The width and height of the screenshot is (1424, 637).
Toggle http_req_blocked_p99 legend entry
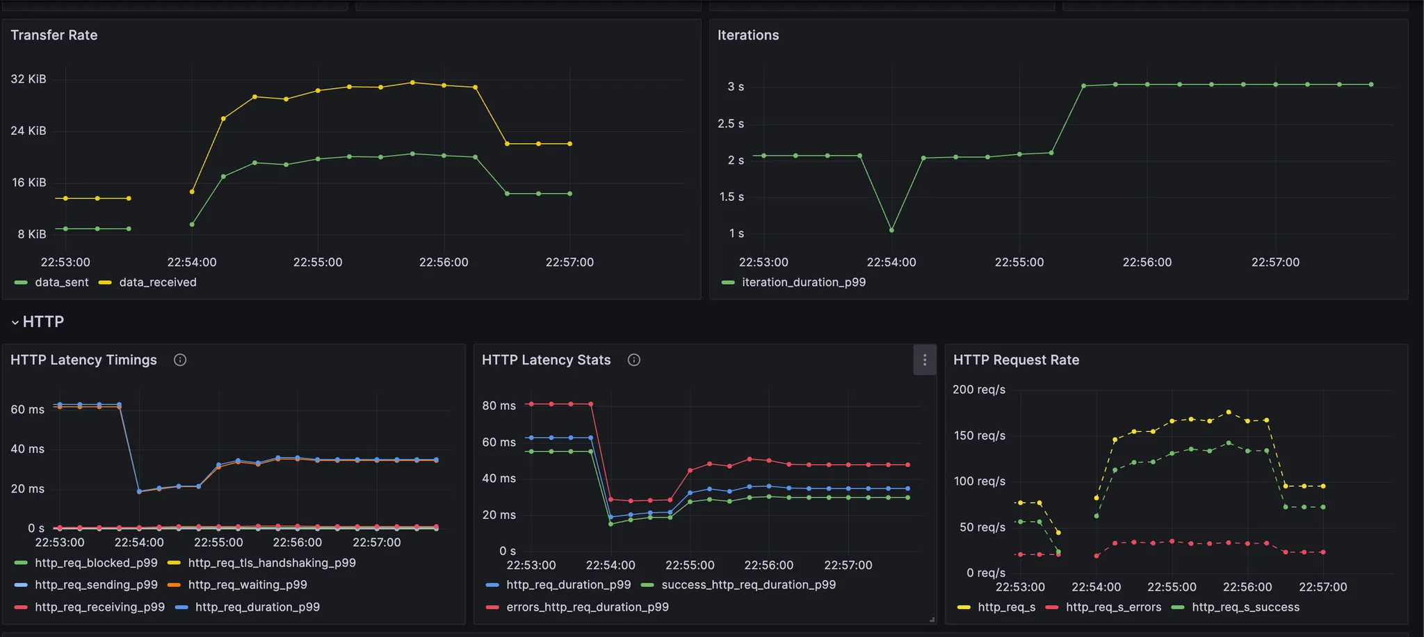pyautogui.click(x=96, y=563)
